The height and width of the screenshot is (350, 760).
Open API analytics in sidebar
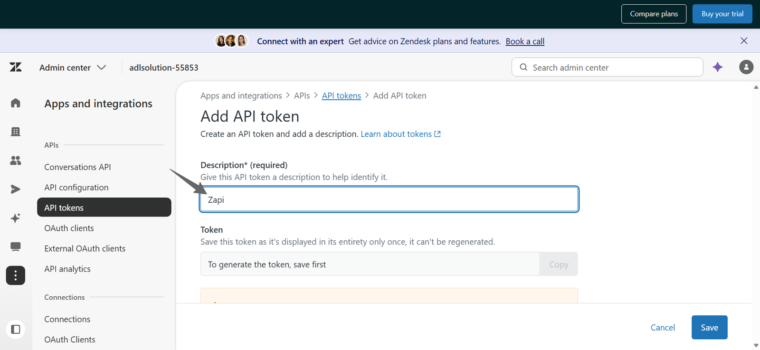(x=67, y=269)
